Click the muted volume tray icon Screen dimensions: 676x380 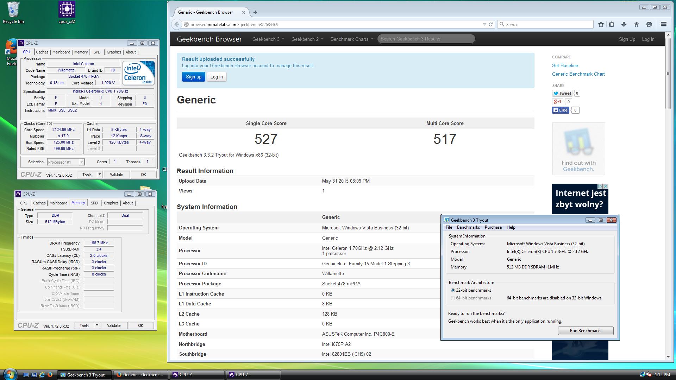[x=649, y=375]
